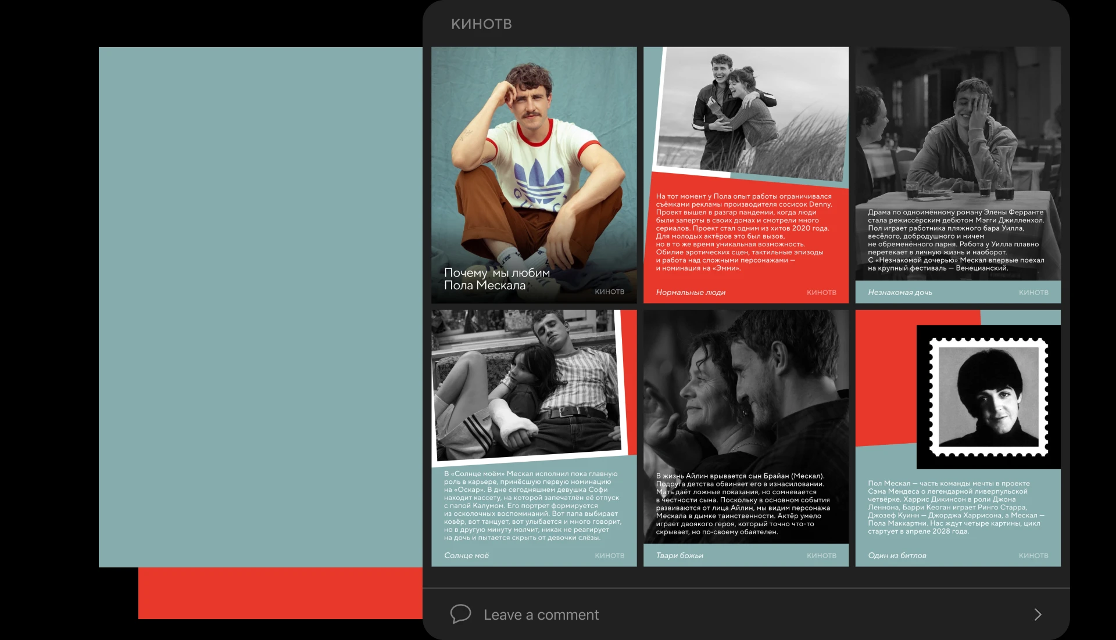Open the Твари божьи card
1116x640 pixels.
[x=746, y=438]
